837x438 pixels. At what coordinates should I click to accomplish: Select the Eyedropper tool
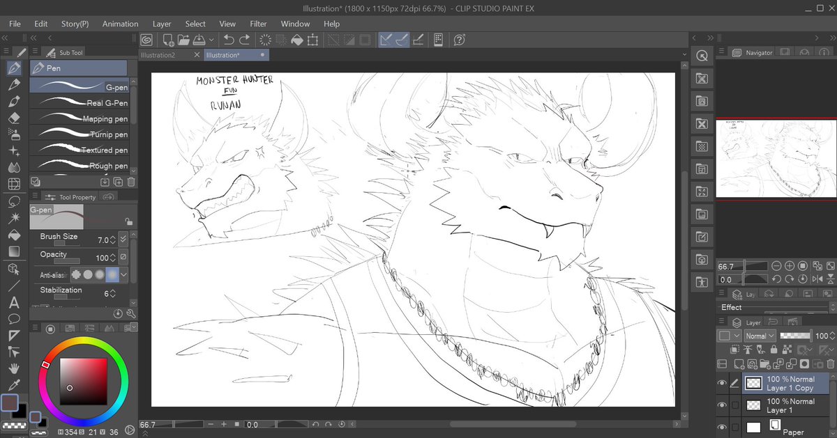tap(14, 385)
